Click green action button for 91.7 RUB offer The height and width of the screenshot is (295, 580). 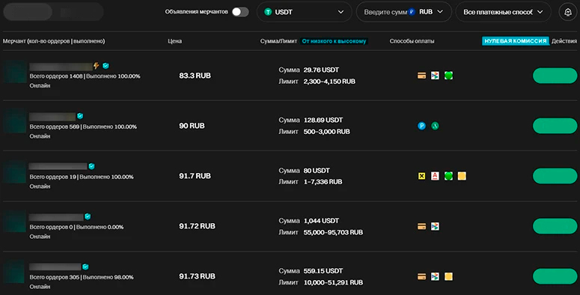pyautogui.click(x=555, y=176)
